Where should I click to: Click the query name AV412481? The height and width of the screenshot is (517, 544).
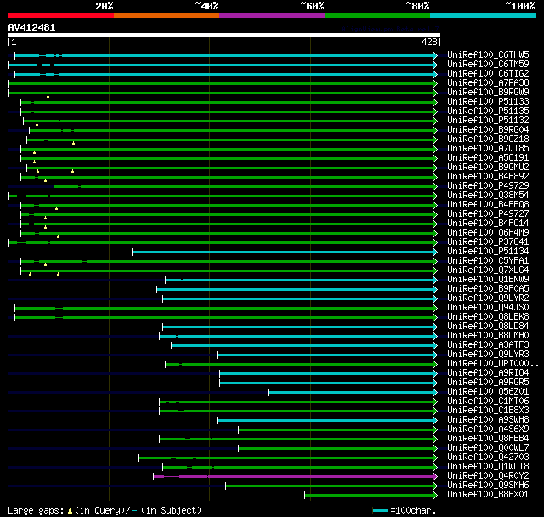click(x=32, y=27)
